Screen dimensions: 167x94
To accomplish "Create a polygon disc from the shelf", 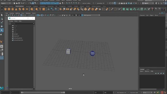I will pos(27,9).
